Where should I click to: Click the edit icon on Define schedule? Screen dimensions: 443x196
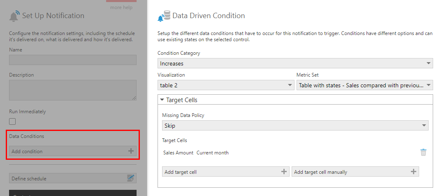[x=130, y=178]
